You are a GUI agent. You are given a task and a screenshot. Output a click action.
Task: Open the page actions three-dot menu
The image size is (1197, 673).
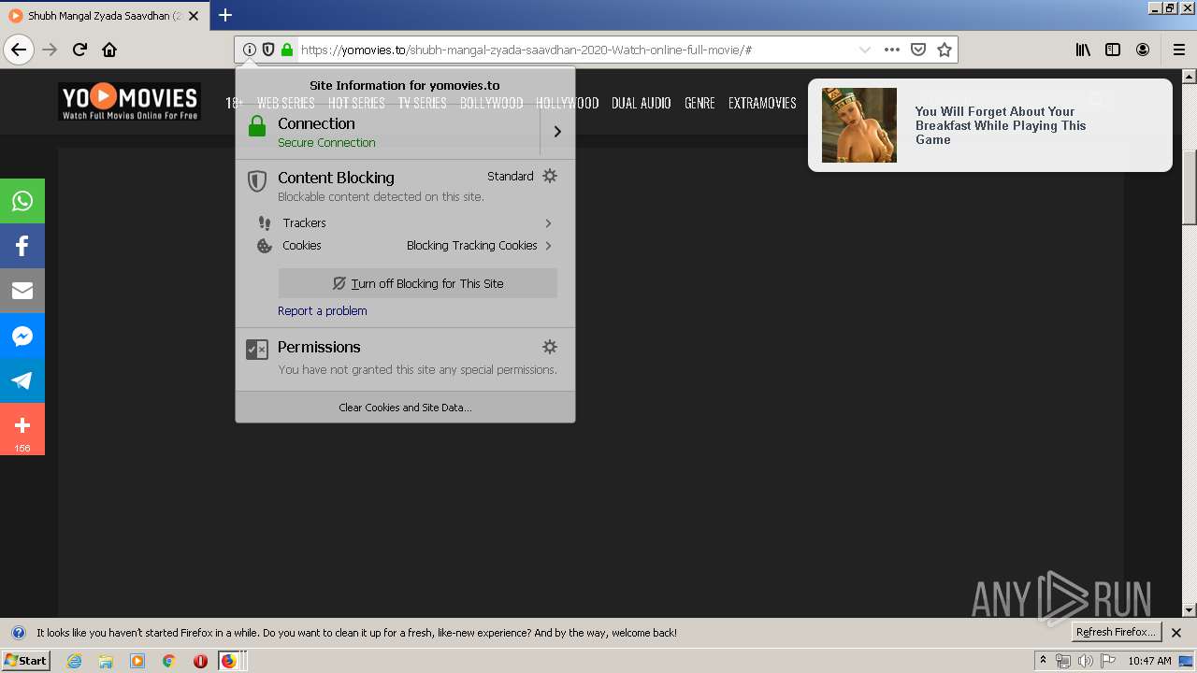(x=892, y=50)
